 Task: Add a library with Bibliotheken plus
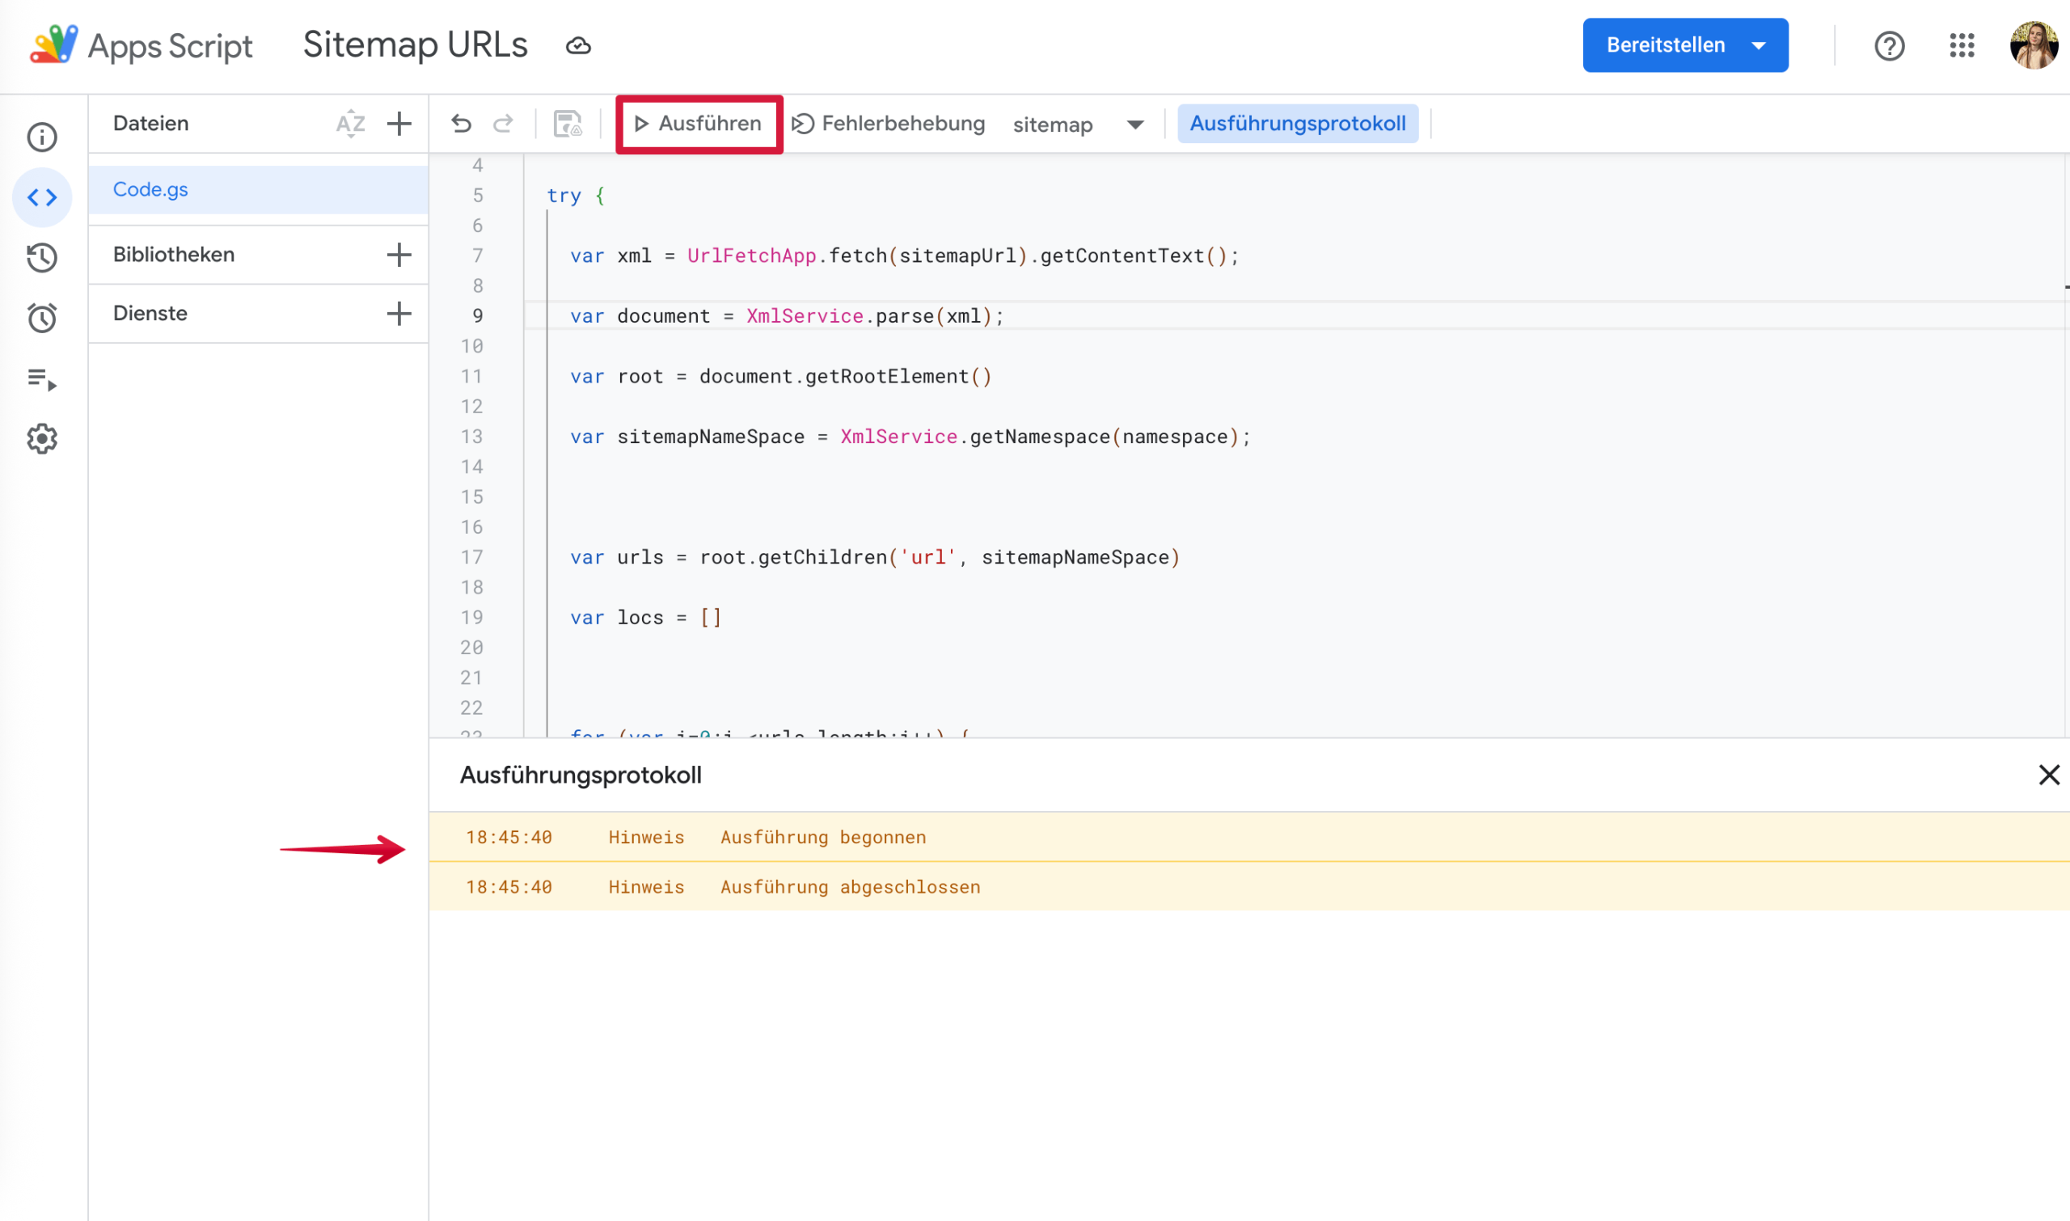tap(399, 254)
